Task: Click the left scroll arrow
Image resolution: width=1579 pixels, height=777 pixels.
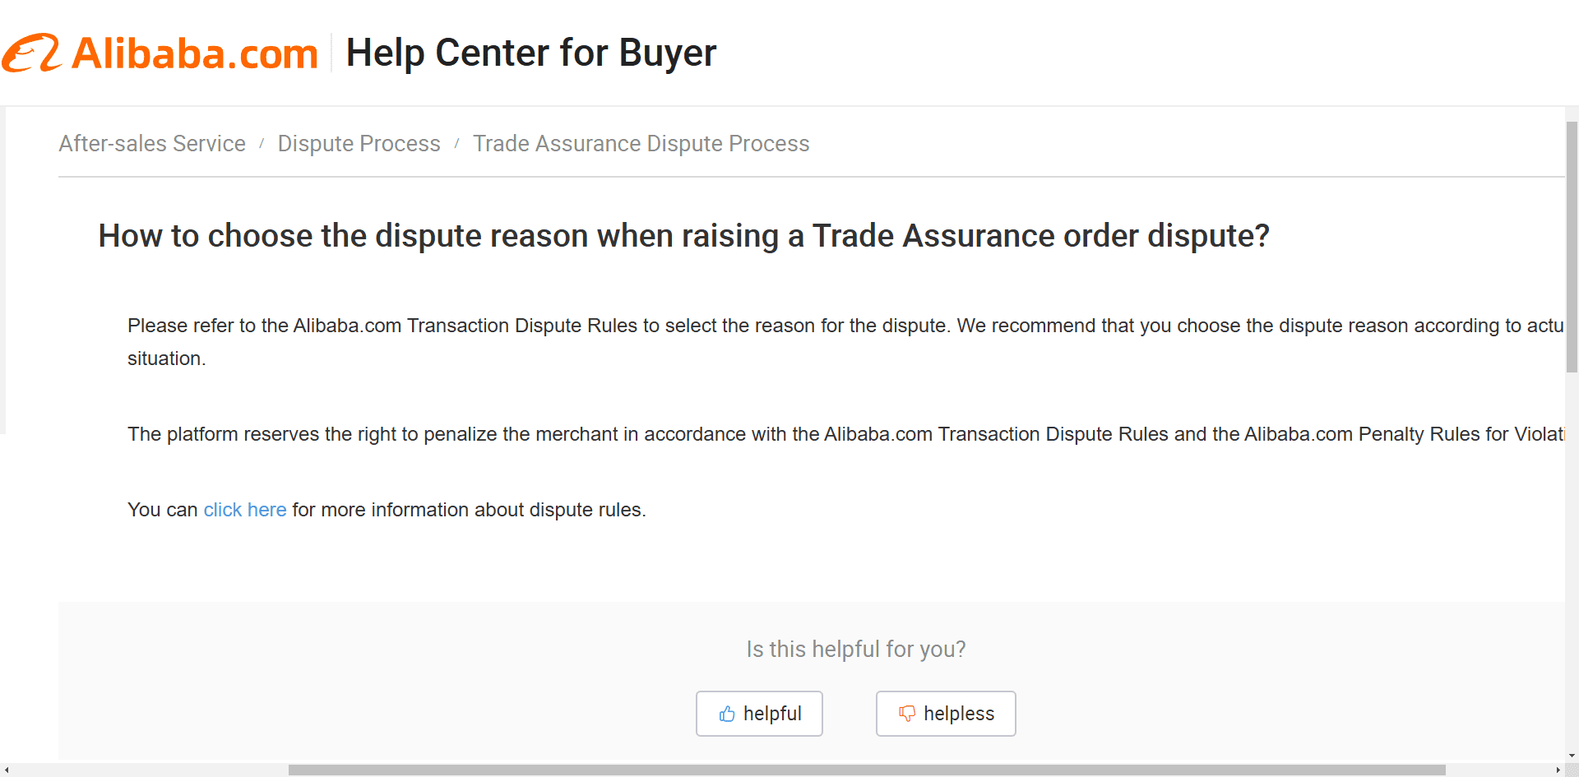Action: [x=7, y=770]
